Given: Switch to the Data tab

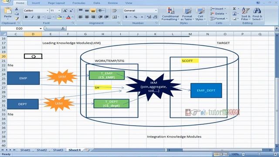Looking at the screenshot, I should [97, 3].
